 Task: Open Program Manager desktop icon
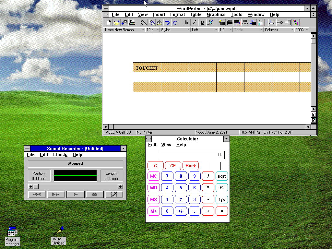[x=12, y=231]
